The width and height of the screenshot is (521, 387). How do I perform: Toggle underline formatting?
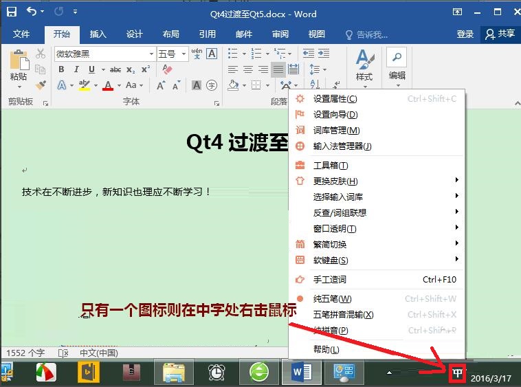[91, 69]
